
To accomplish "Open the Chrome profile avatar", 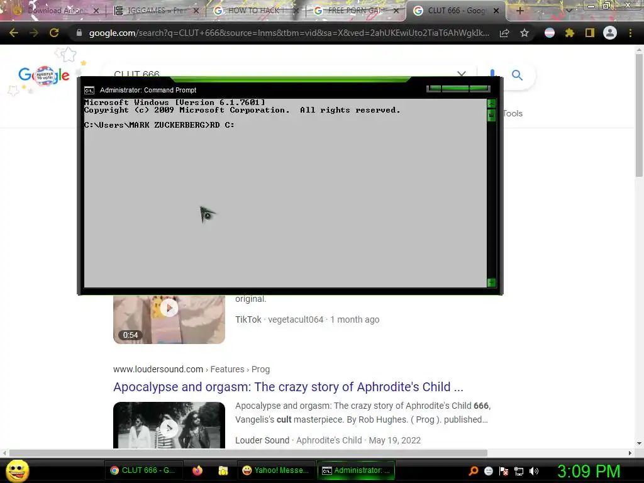I will (610, 33).
